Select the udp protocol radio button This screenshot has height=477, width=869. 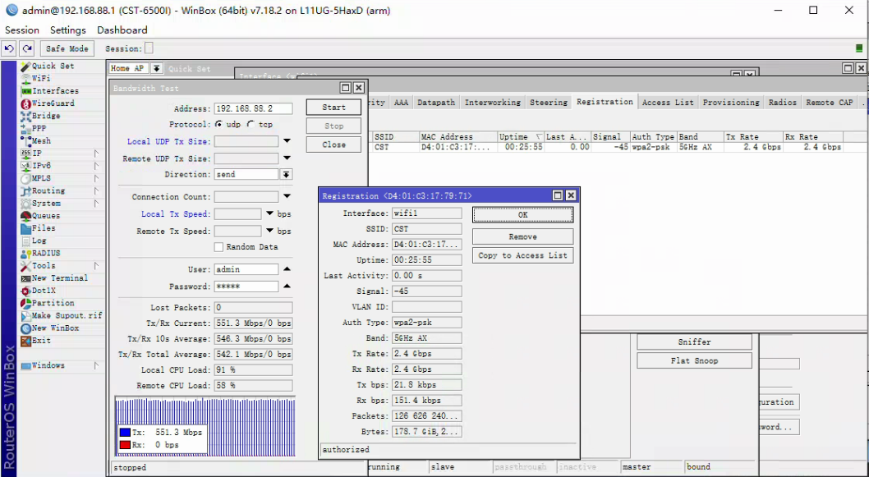pyautogui.click(x=219, y=125)
